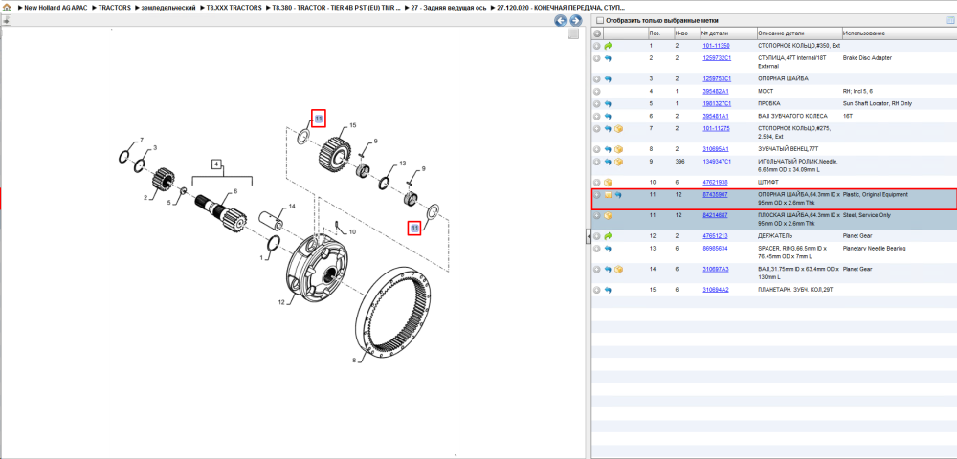Screen dimensions: 957x459
Task: Click 'Brake Disc Adapter' usage text
Action: click(867, 58)
